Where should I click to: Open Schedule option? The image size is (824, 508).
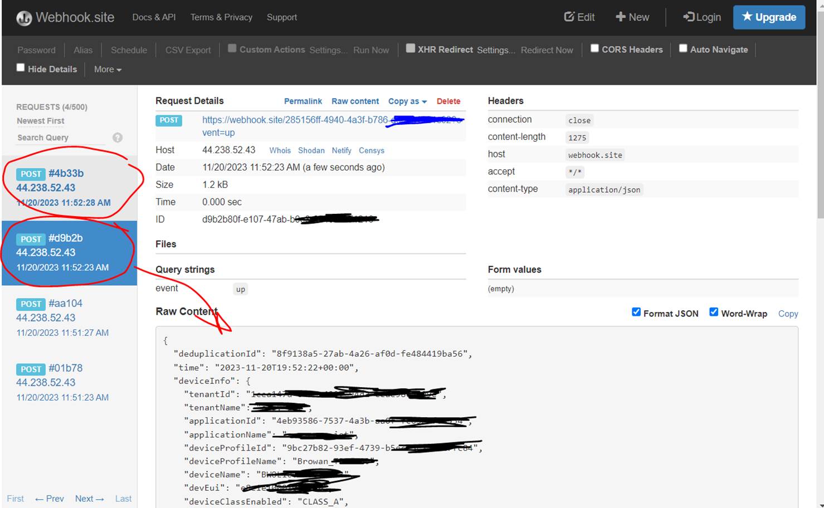coord(129,50)
